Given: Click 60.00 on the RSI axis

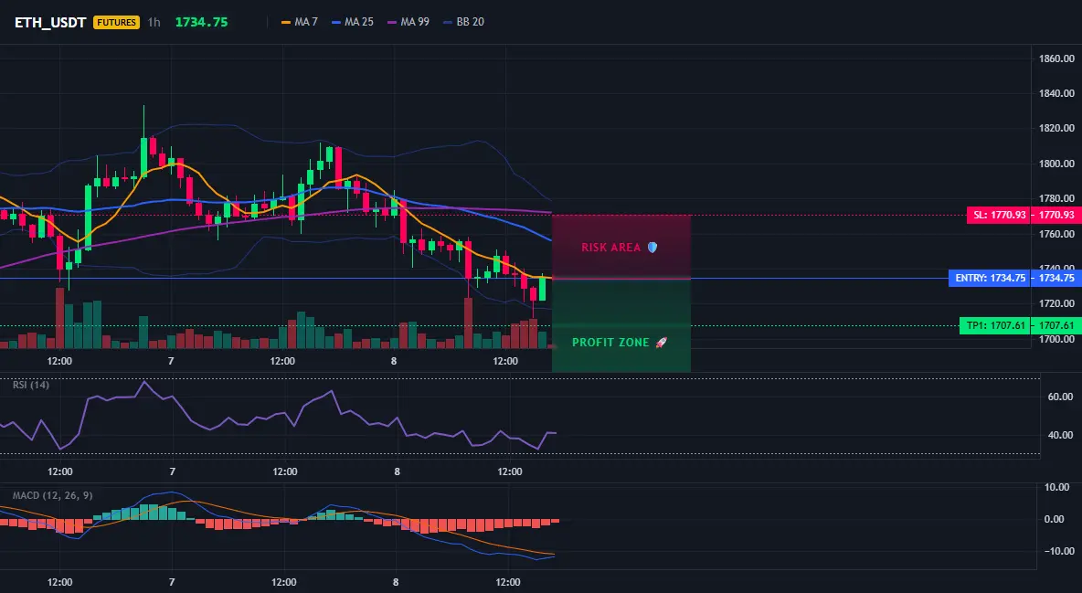Looking at the screenshot, I should [x=1061, y=397].
